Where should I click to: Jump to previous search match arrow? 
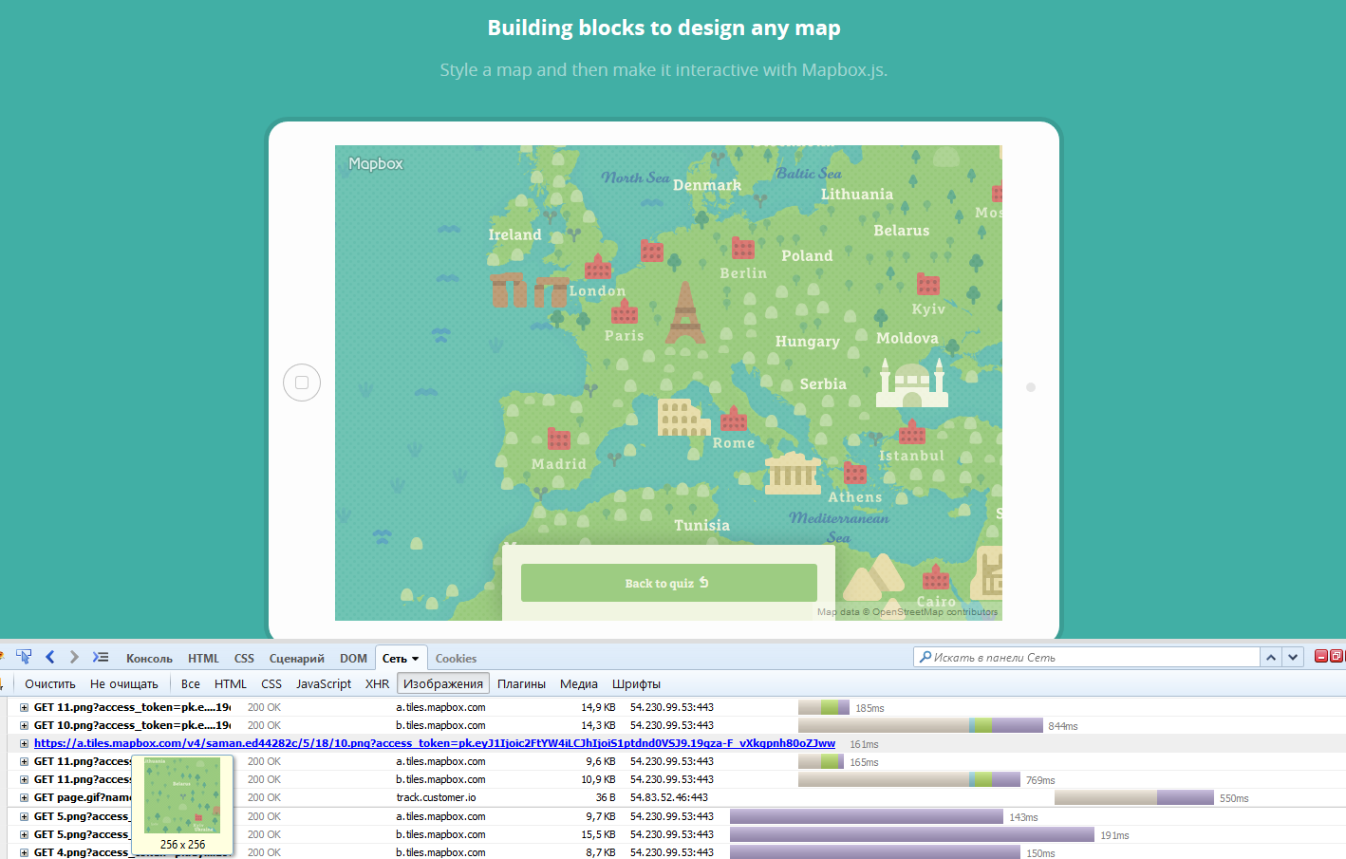pos(1271,657)
